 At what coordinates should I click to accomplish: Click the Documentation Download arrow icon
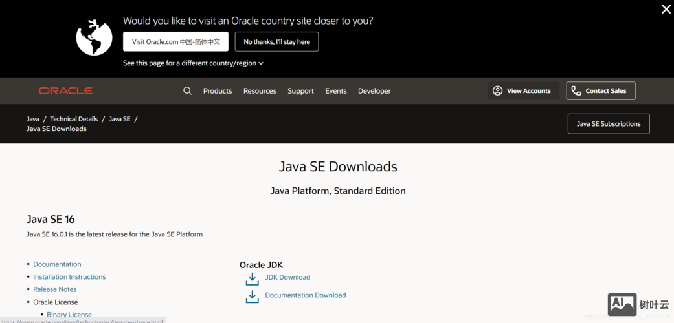252,296
